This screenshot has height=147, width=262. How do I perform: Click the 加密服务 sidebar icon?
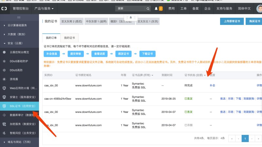click(x=4, y=124)
